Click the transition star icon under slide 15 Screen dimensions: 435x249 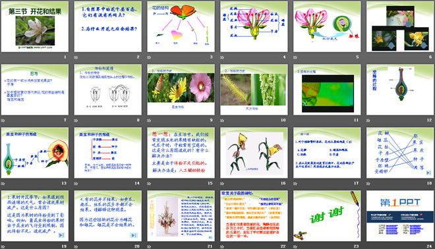(x=149, y=183)
